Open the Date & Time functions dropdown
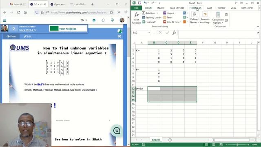This screenshot has width=261, height=147. (x=172, y=22)
